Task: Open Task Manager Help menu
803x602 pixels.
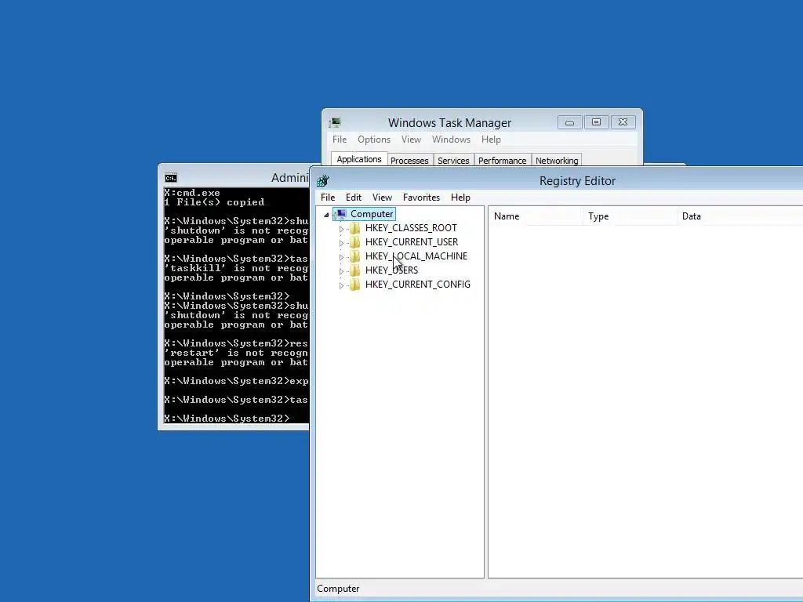Action: pyautogui.click(x=491, y=140)
